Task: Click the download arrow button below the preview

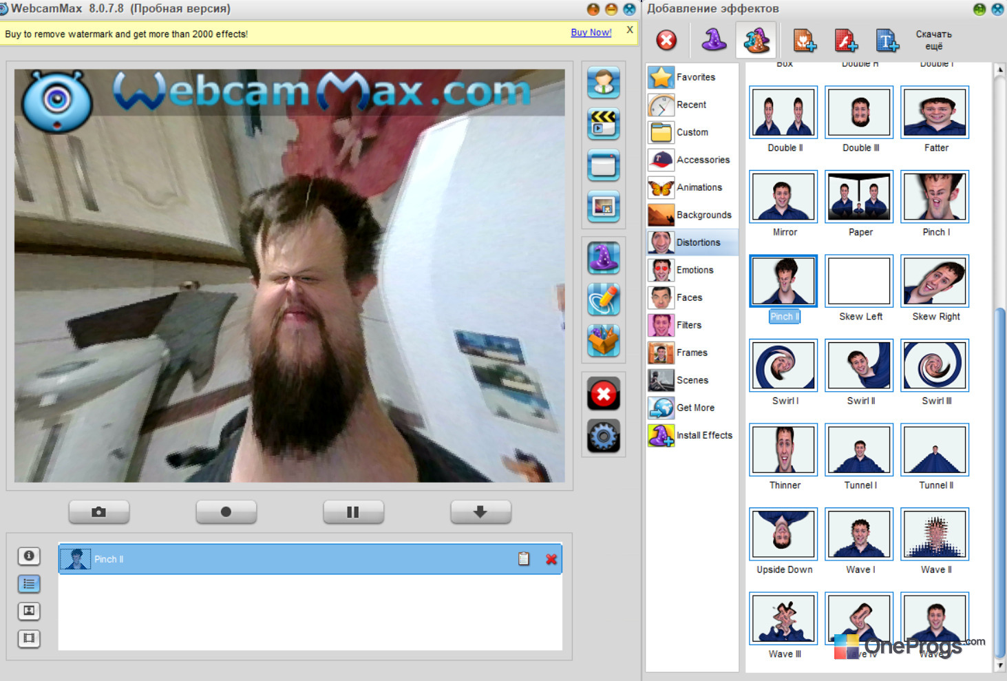Action: click(480, 512)
